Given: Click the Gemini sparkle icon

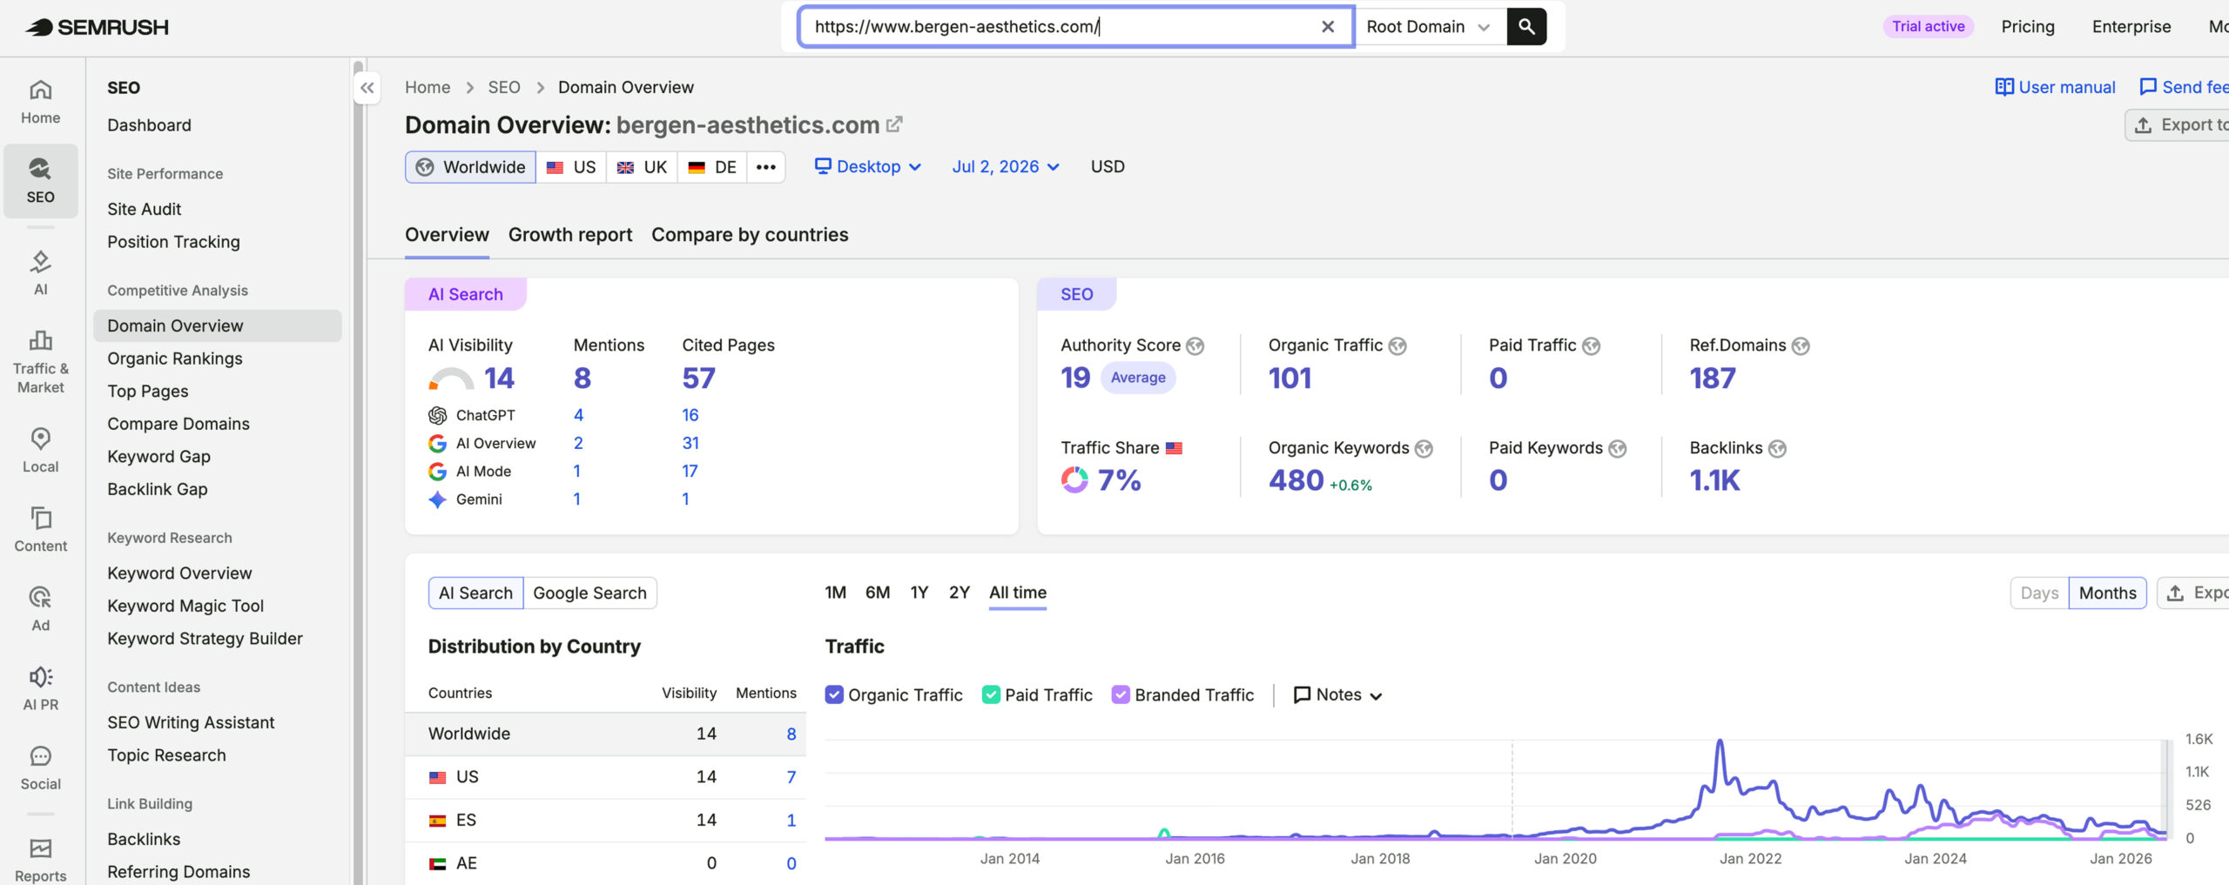Looking at the screenshot, I should tap(437, 499).
